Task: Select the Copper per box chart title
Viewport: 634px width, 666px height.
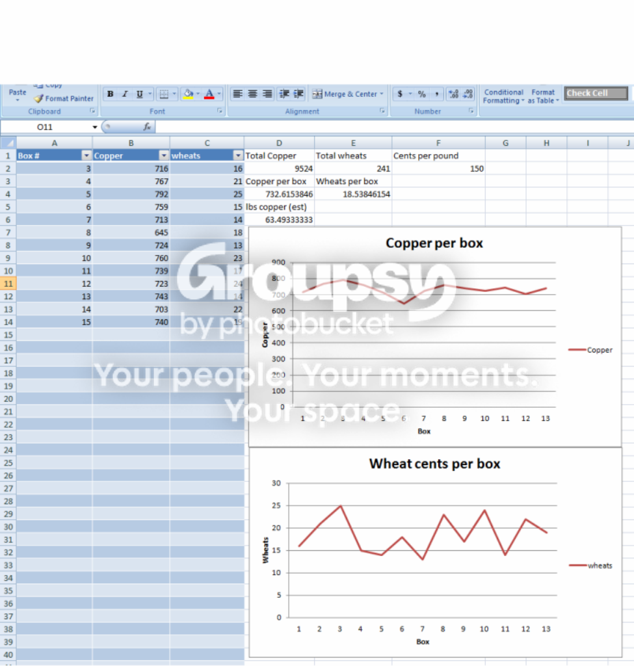Action: click(434, 243)
